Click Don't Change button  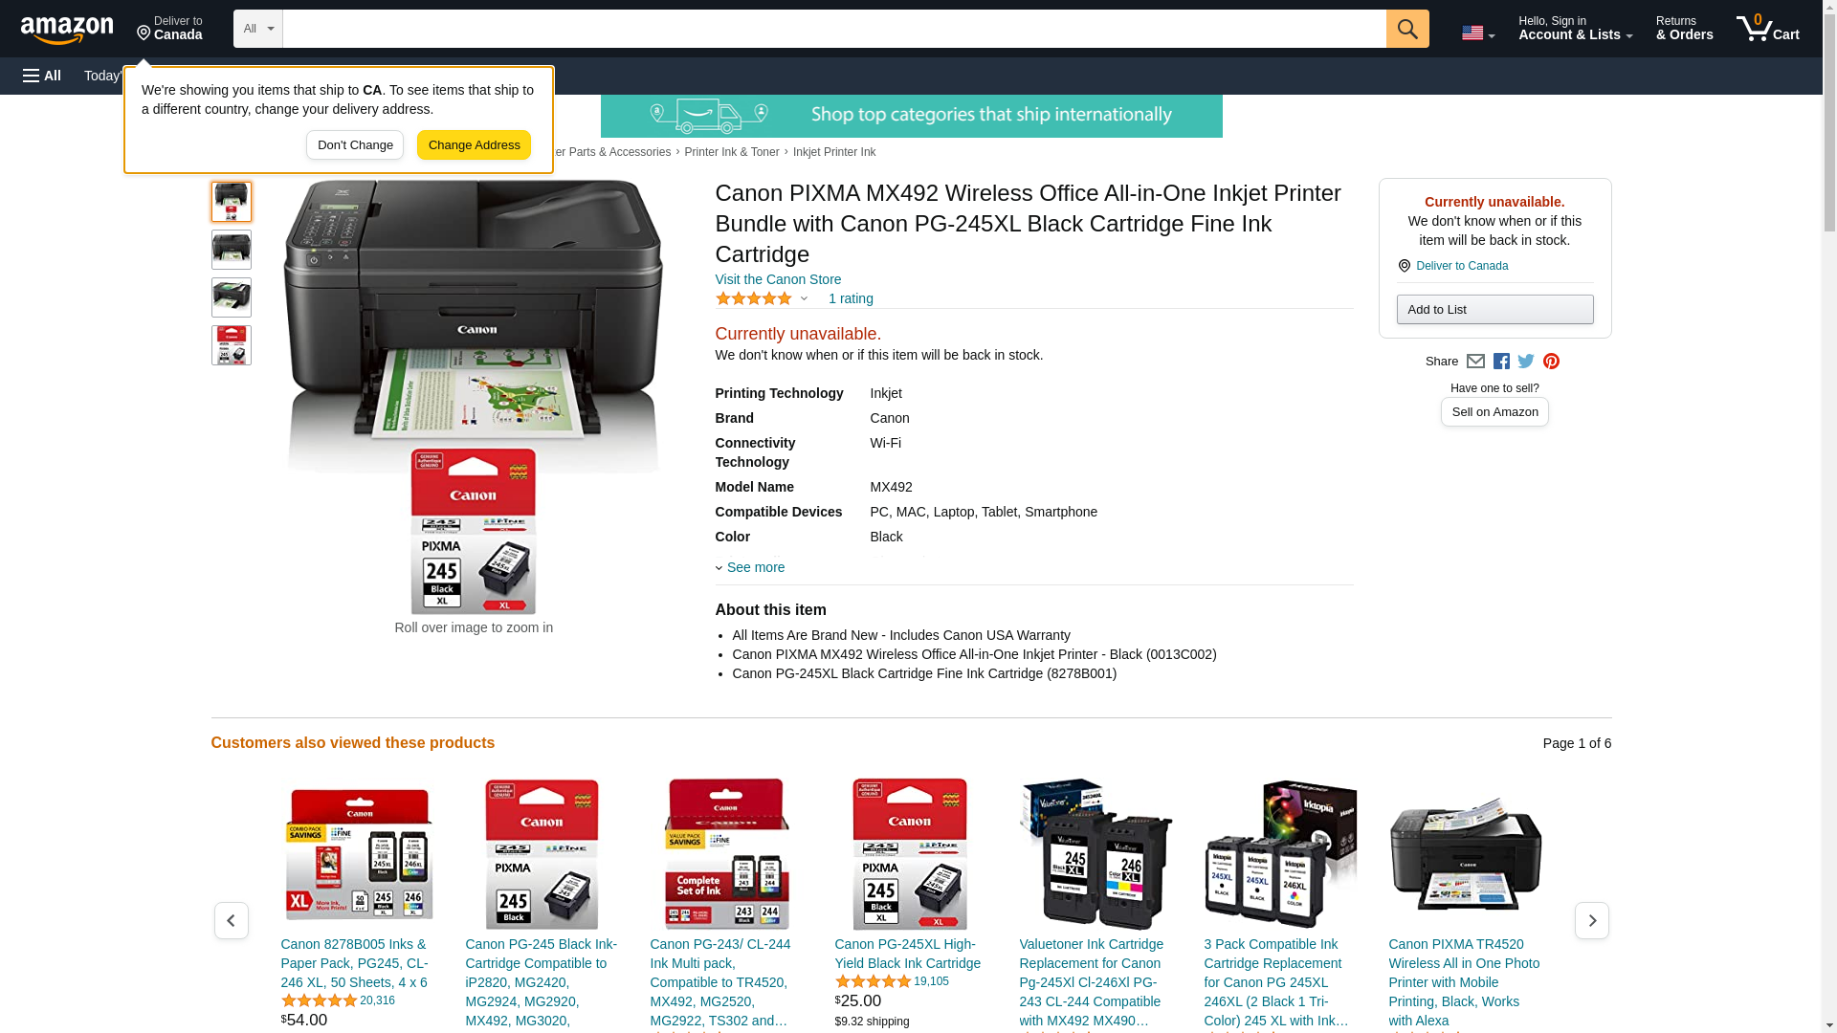coord(355,145)
